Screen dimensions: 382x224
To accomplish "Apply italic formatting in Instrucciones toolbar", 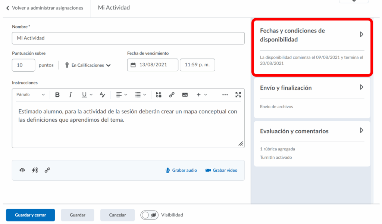I will point(71,95).
